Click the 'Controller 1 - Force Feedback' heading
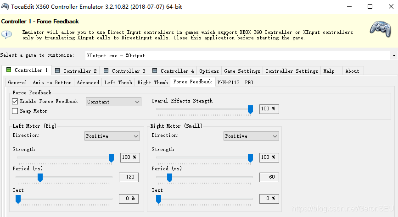 pos(40,22)
